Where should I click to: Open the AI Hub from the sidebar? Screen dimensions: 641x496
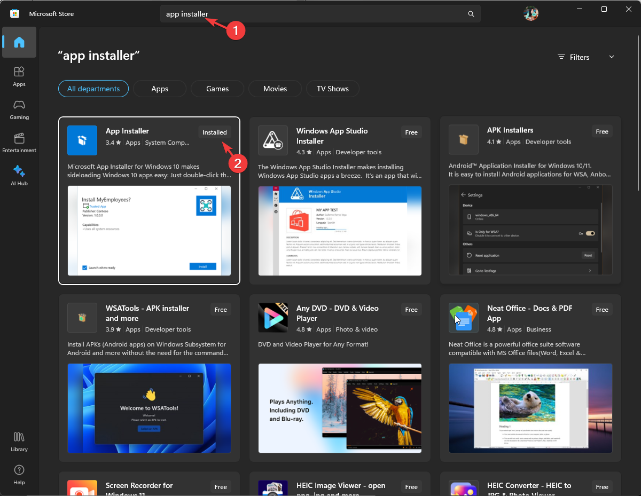(19, 175)
